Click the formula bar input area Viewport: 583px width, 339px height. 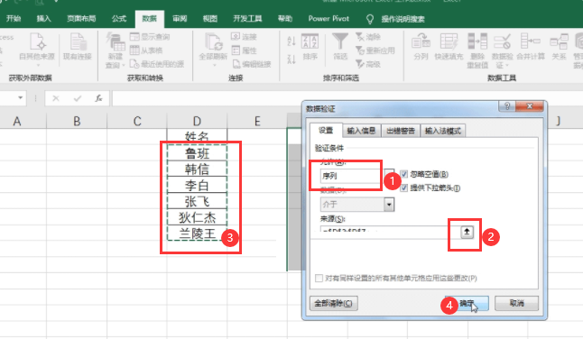click(347, 98)
